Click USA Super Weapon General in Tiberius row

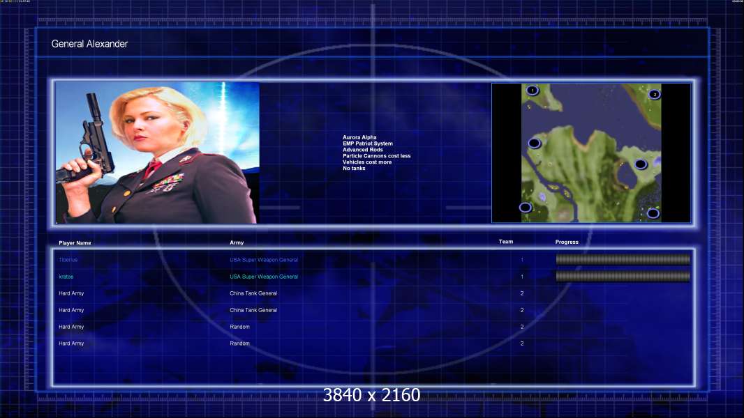pyautogui.click(x=264, y=260)
